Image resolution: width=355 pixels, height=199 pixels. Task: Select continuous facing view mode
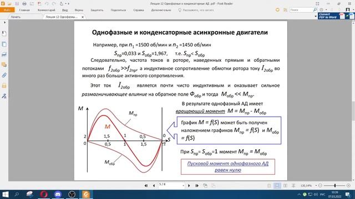point(293,186)
